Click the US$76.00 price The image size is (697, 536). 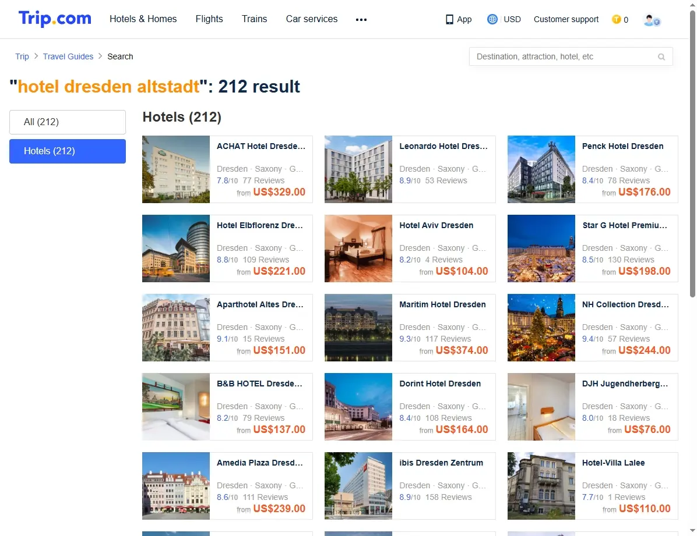pyautogui.click(x=647, y=430)
